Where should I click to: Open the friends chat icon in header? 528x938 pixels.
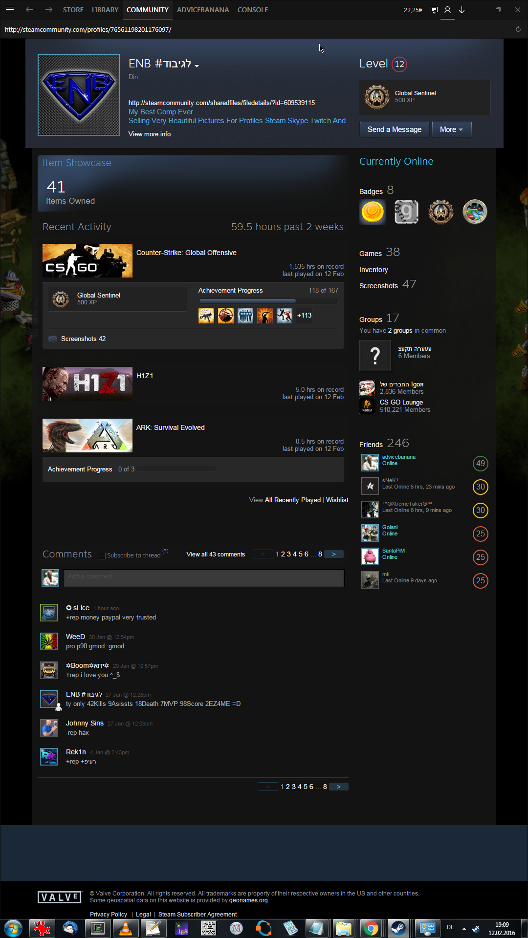pos(447,10)
